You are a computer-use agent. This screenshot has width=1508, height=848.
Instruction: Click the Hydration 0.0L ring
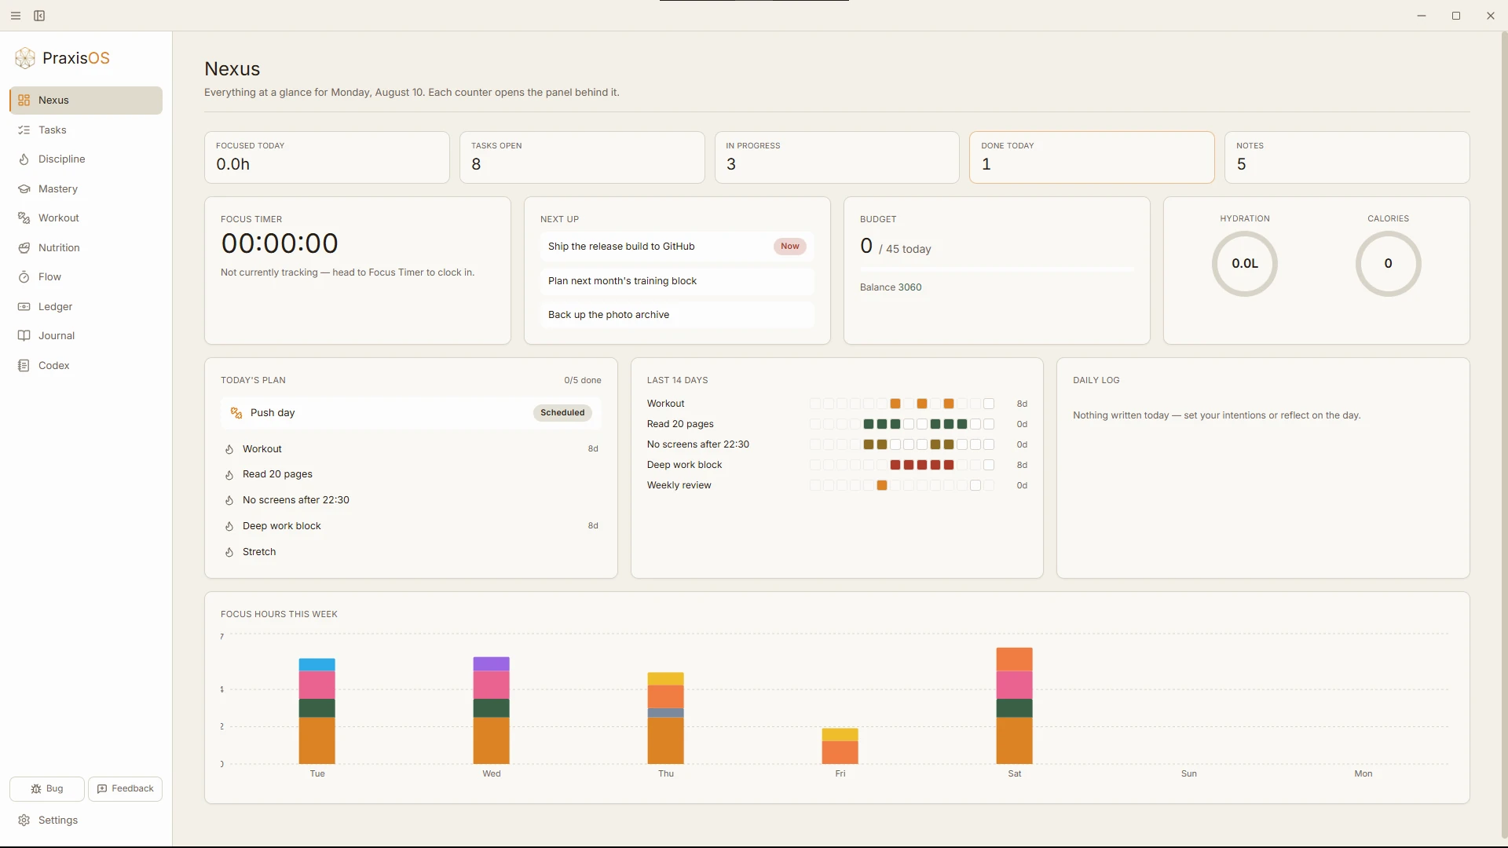(x=1245, y=264)
